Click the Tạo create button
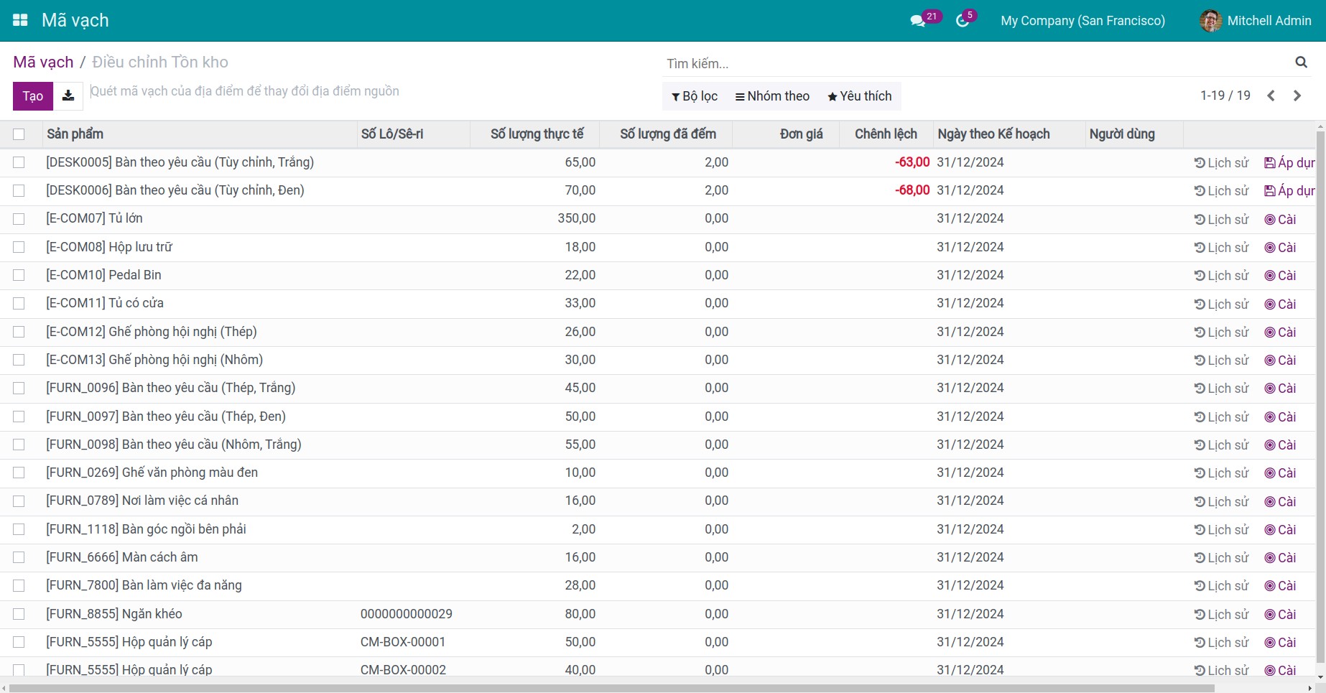The height and width of the screenshot is (693, 1326). (x=33, y=96)
